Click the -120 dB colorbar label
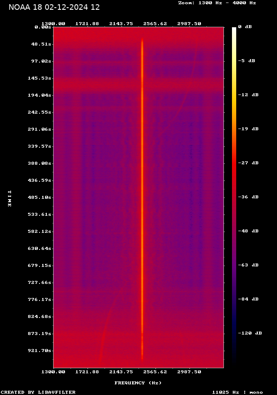 pyautogui.click(x=249, y=333)
